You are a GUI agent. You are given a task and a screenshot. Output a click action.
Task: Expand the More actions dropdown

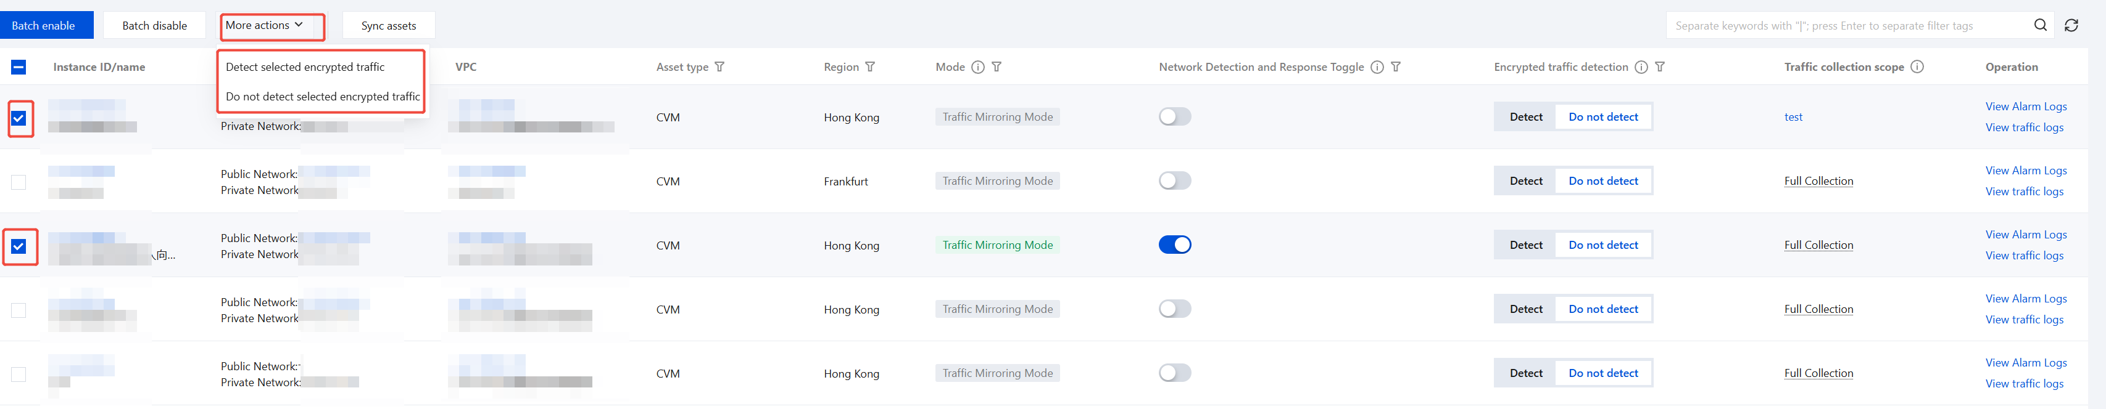[272, 25]
